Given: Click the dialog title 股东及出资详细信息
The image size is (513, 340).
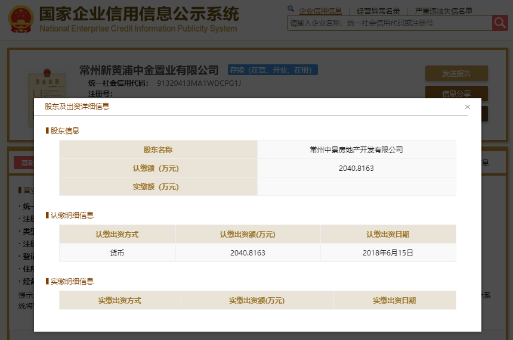Looking at the screenshot, I should tap(77, 106).
